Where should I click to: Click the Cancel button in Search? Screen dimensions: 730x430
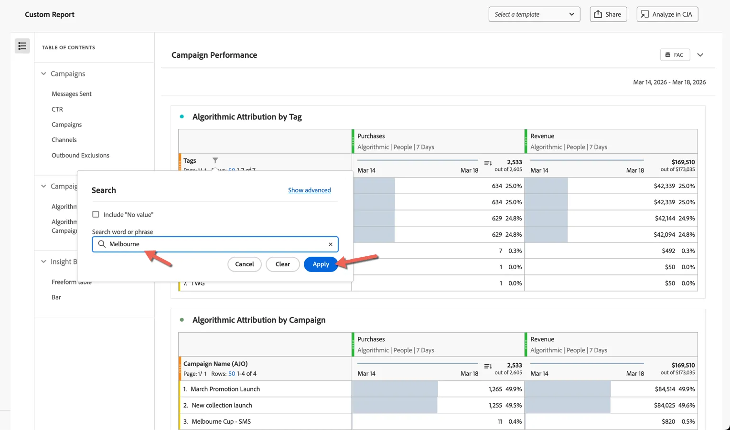tap(244, 264)
